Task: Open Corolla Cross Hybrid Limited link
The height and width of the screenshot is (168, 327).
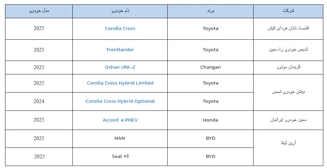Action: (120, 83)
